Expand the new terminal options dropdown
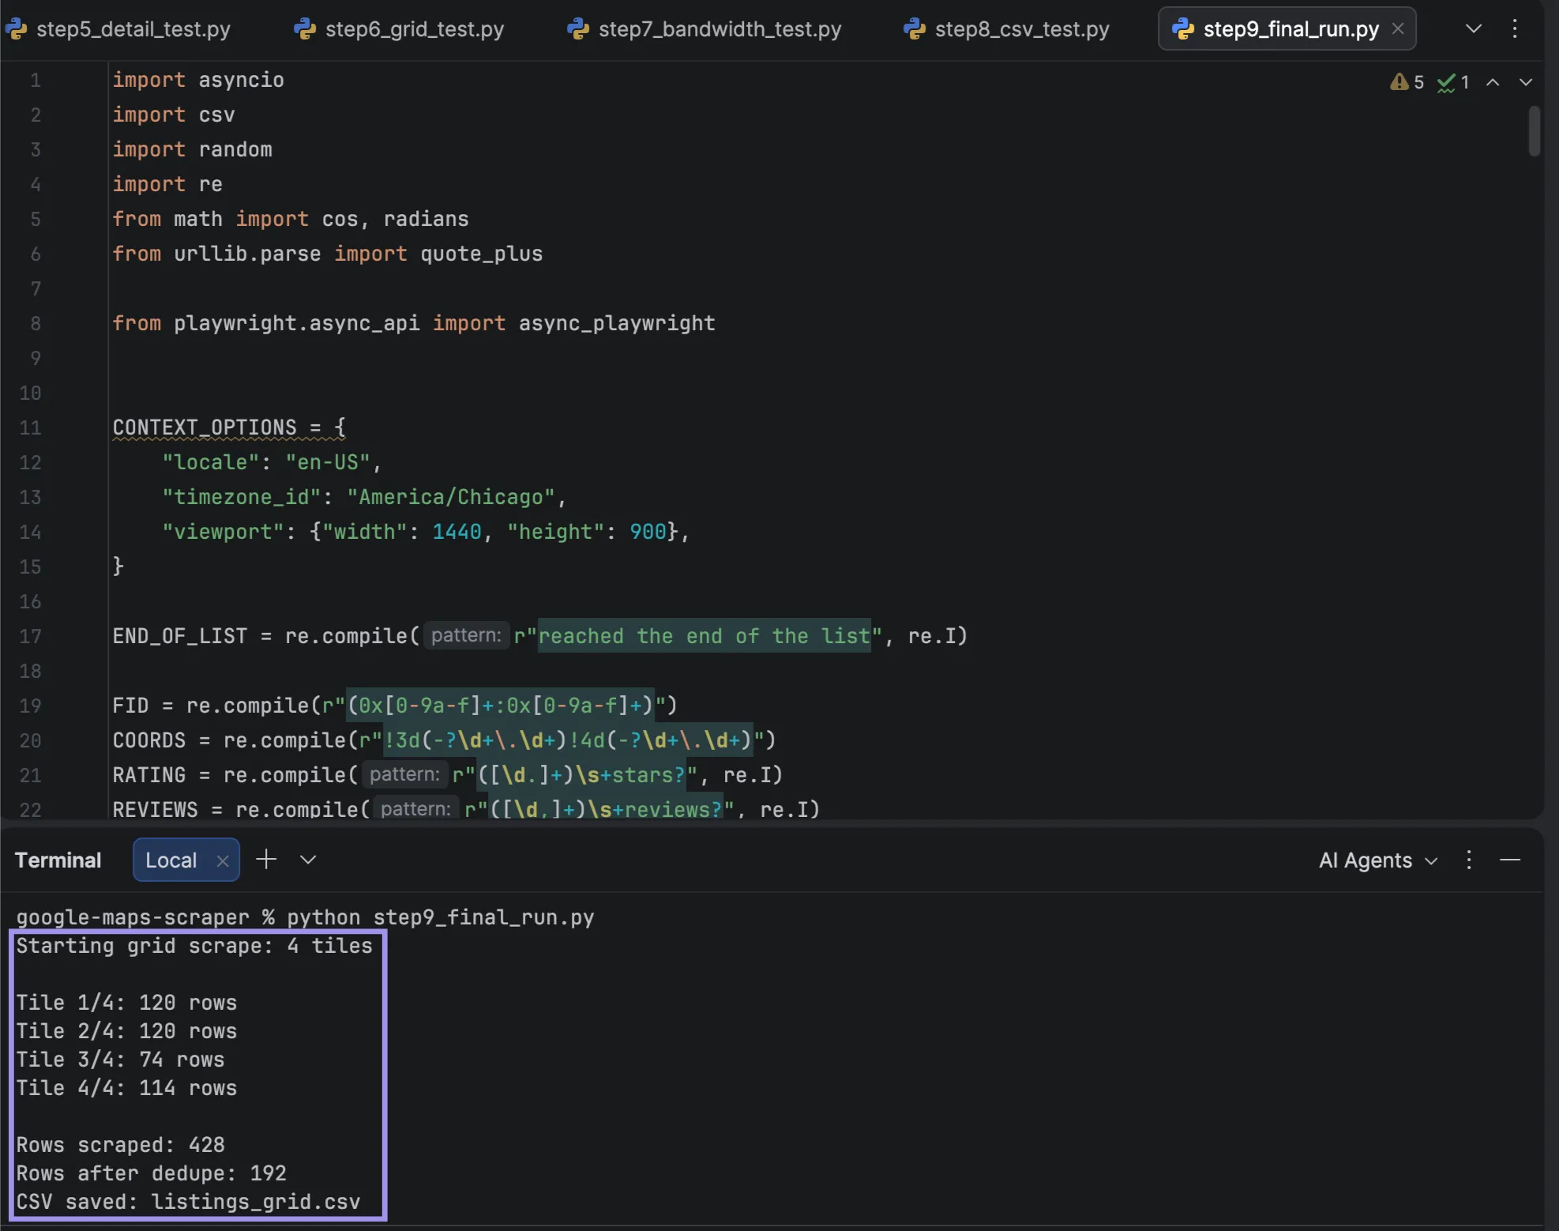The image size is (1559, 1231). pos(308,860)
